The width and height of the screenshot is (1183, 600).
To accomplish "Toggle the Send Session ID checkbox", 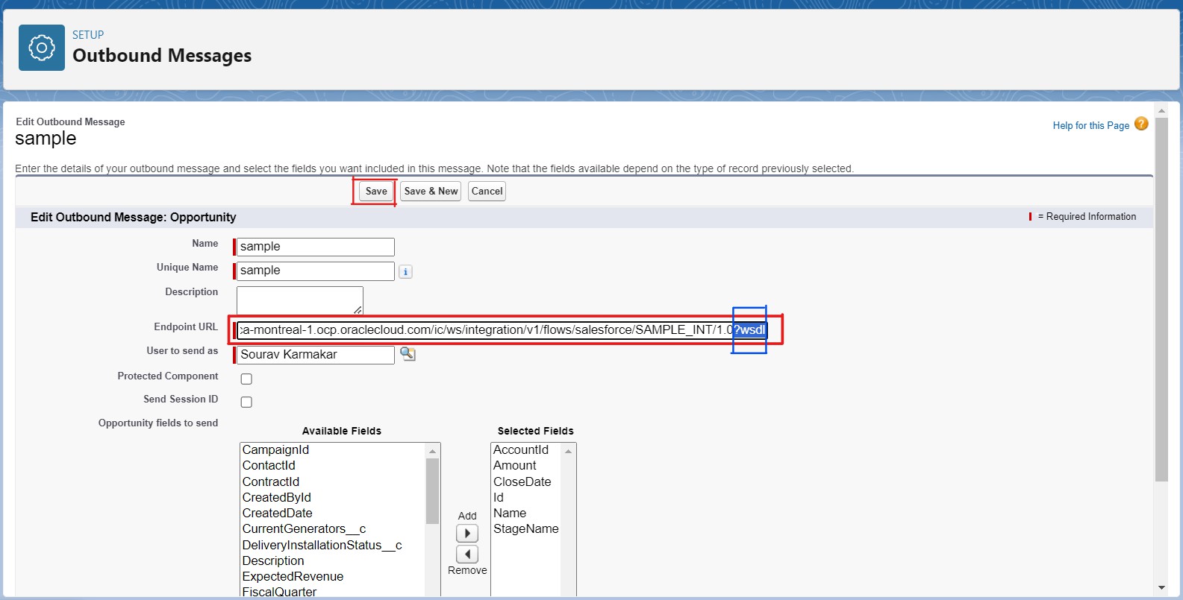I will 246,402.
